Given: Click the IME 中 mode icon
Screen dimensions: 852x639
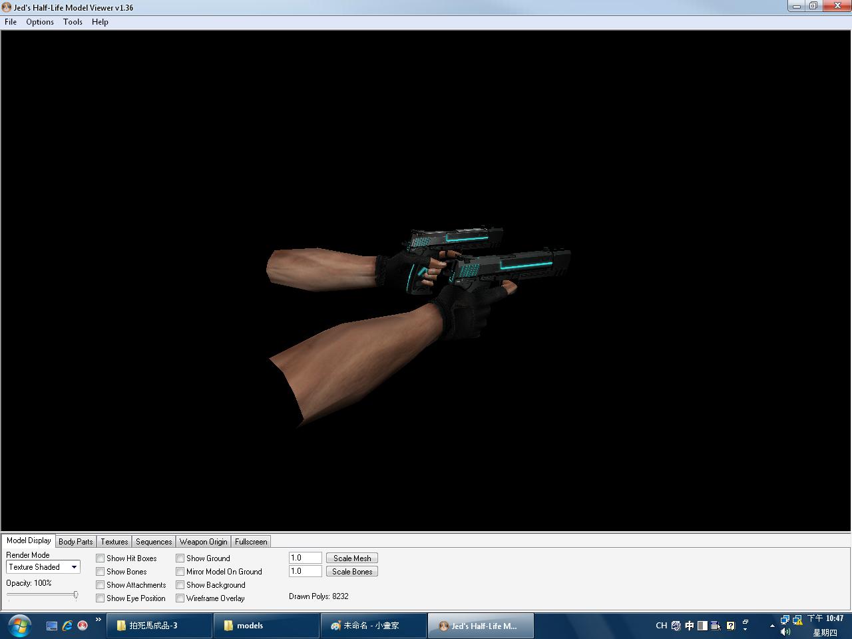Looking at the screenshot, I should (x=690, y=626).
